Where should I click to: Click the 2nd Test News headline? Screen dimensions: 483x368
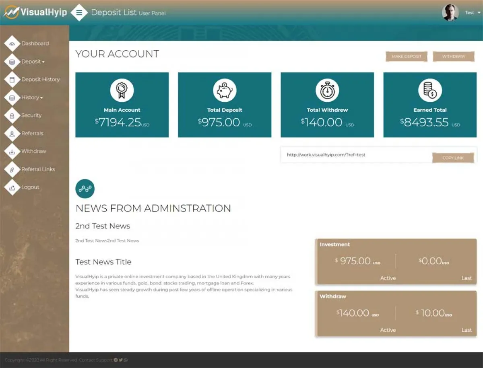click(x=103, y=226)
